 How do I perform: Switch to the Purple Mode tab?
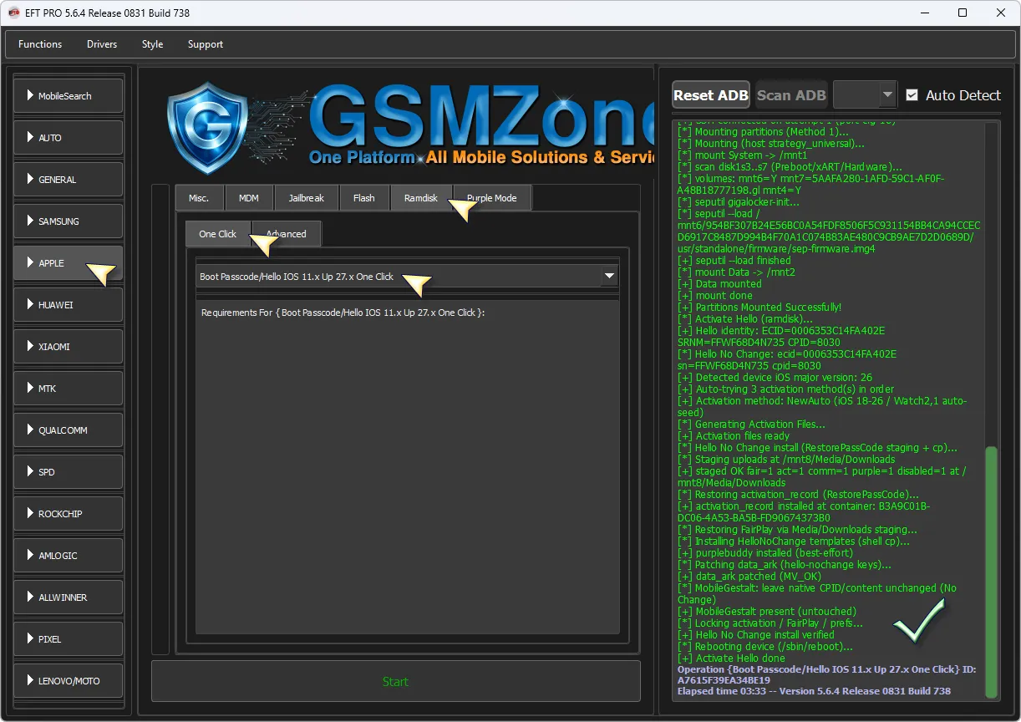click(x=492, y=198)
